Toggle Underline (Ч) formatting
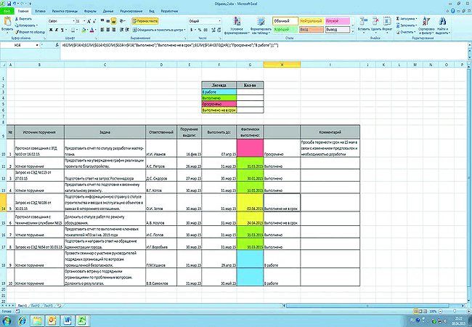Image resolution: width=472 pixels, height=327 pixels. (62, 30)
